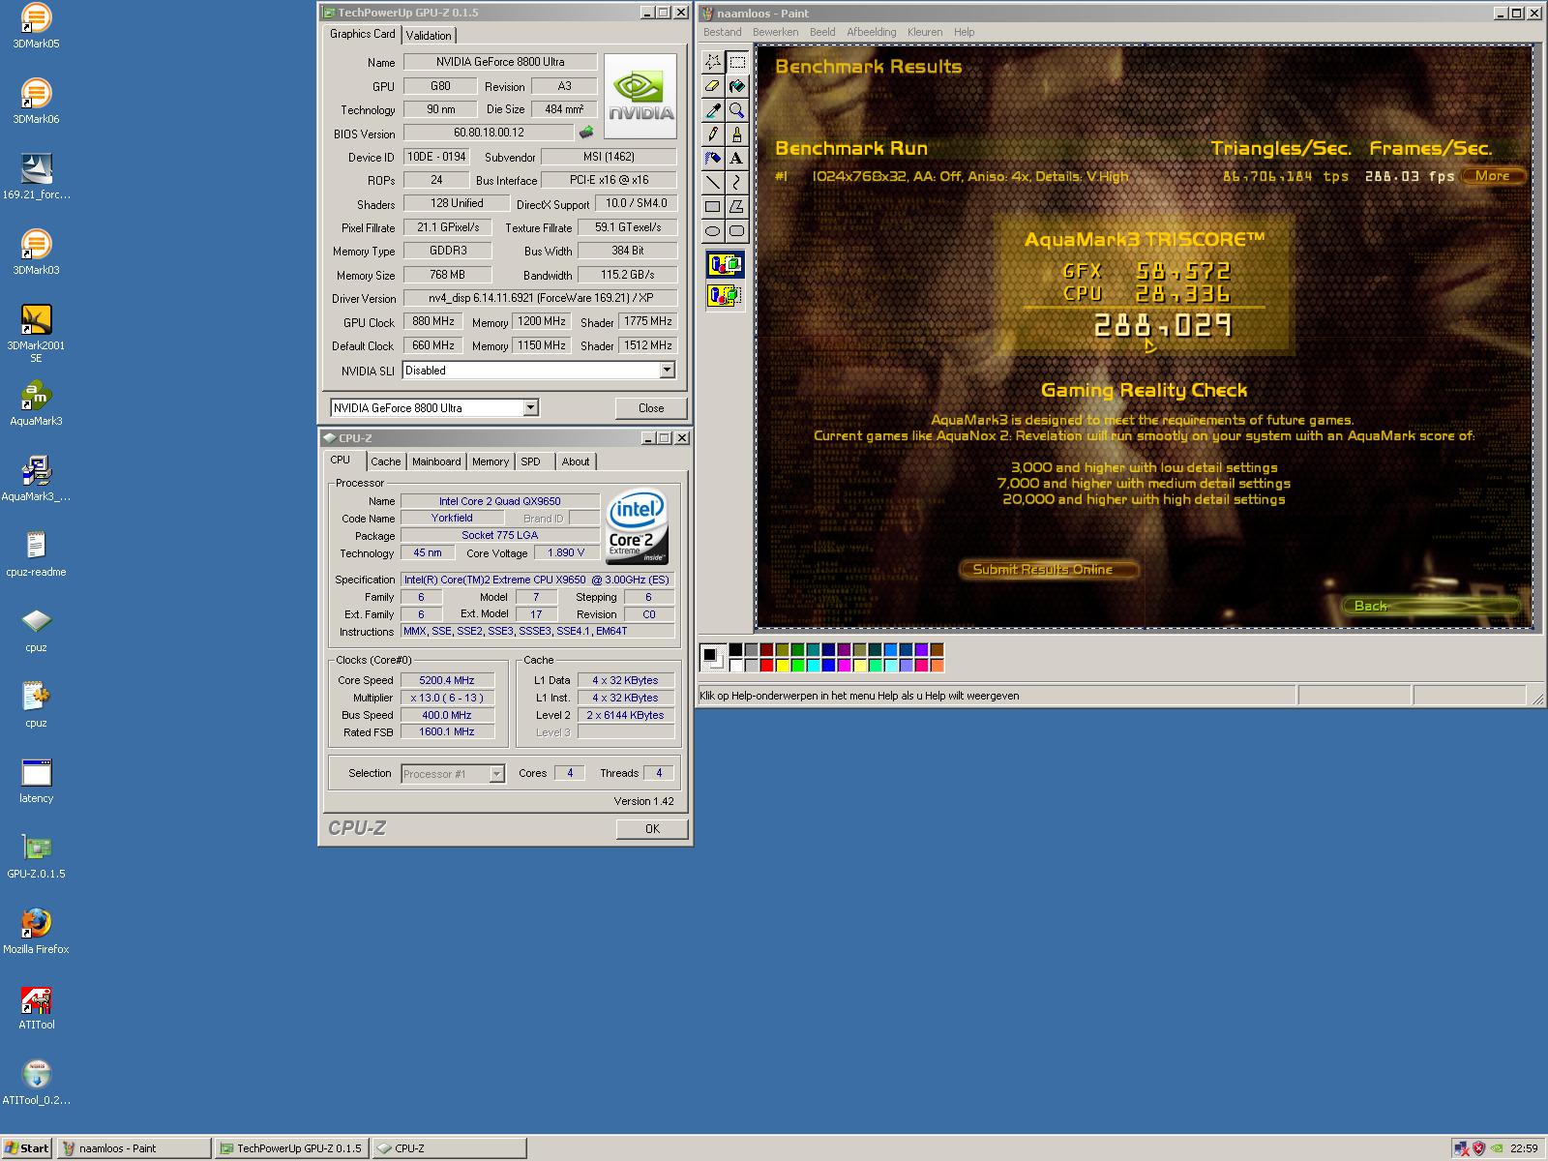This screenshot has width=1548, height=1161.
Task: Select the Polygon shape tool
Action: pyautogui.click(x=737, y=206)
